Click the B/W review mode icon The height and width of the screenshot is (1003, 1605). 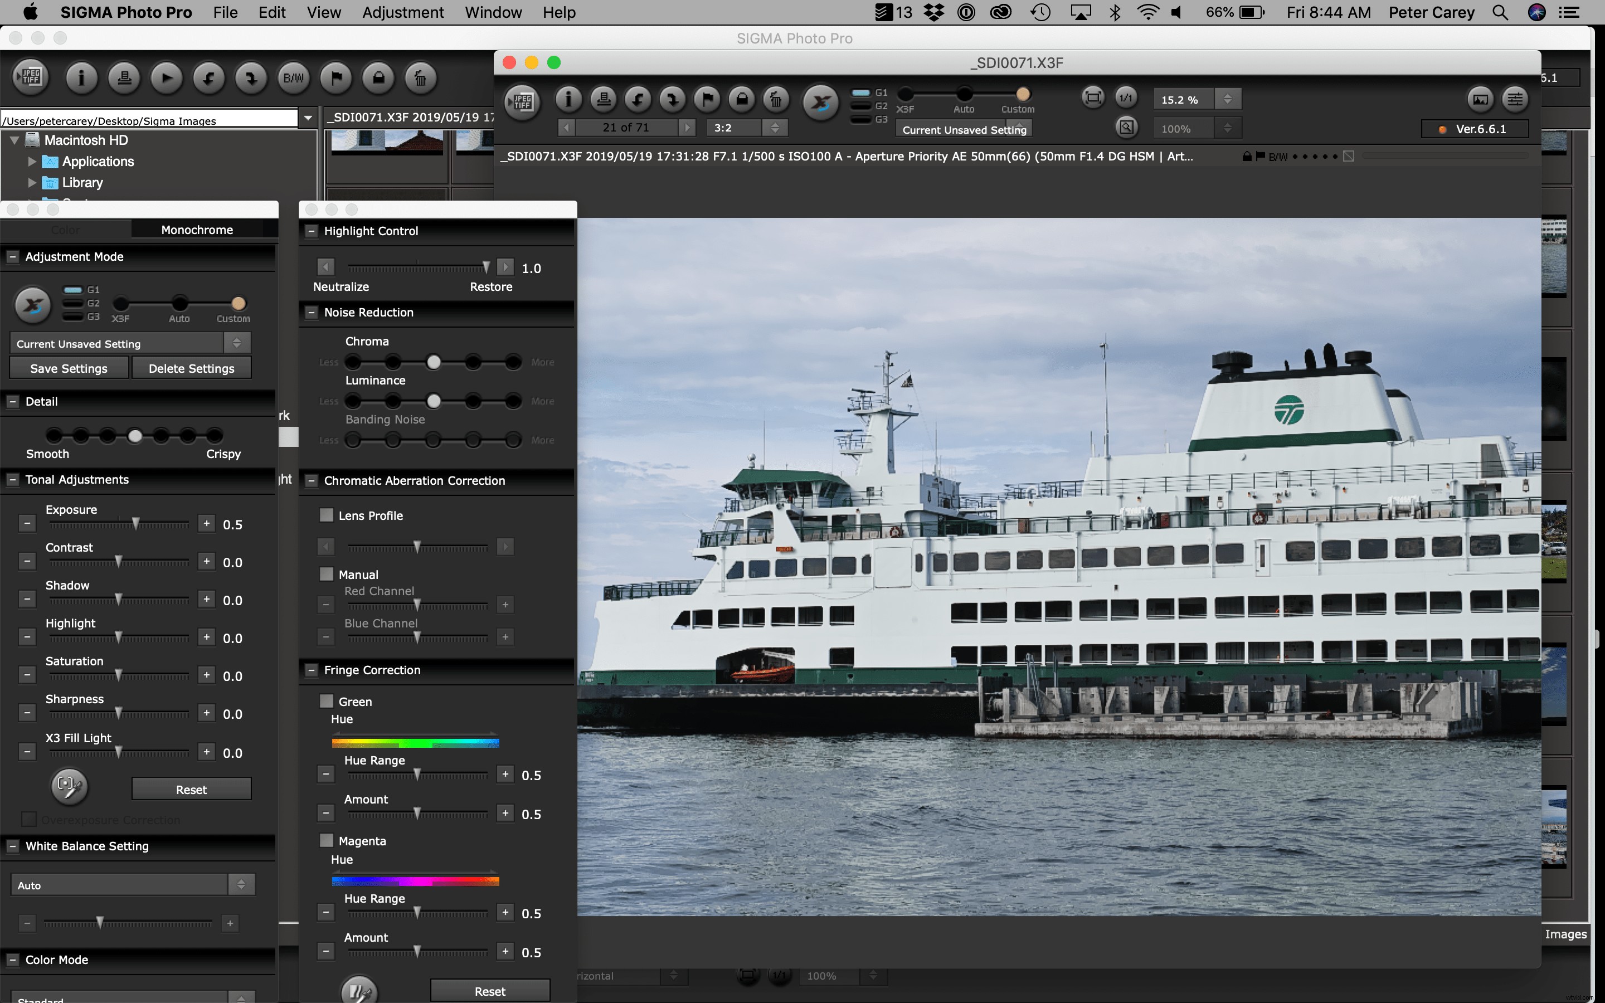pyautogui.click(x=294, y=77)
